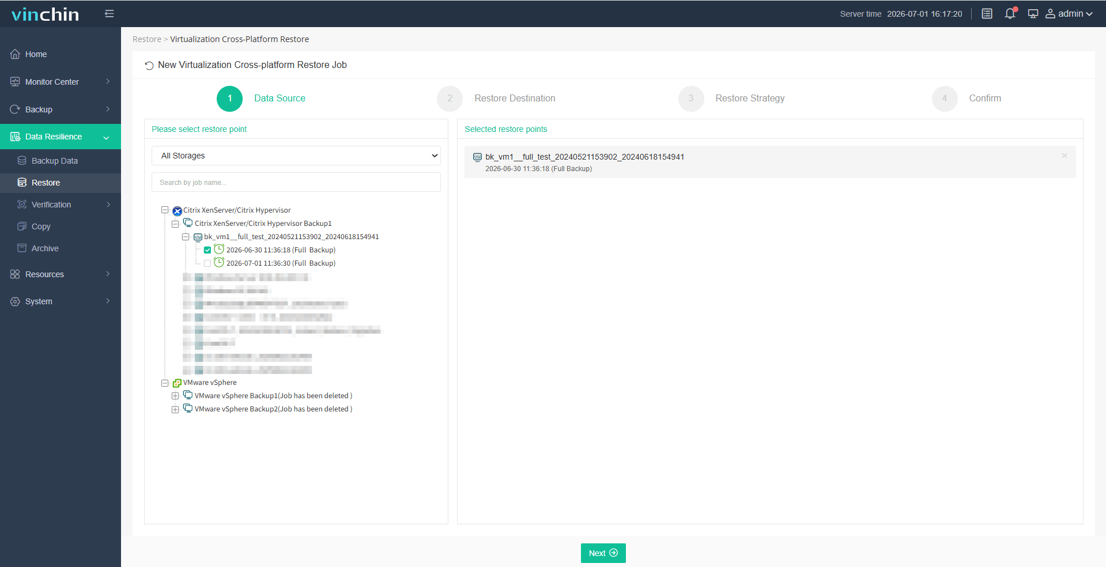Click the Next button
Viewport: 1106px width, 567px height.
[603, 553]
